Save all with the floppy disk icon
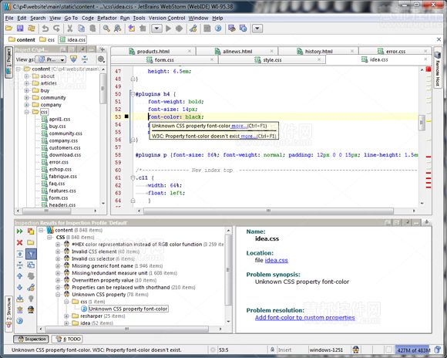The width and height of the screenshot is (447, 358). point(20,29)
